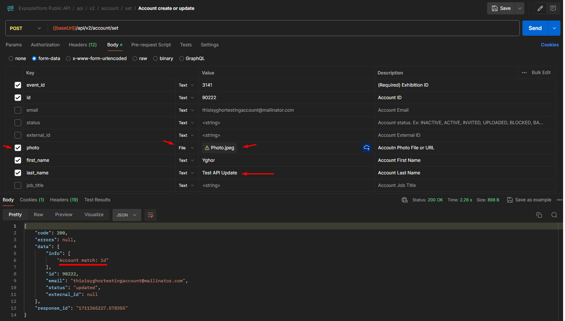Select the raw body type radio button

click(x=135, y=59)
